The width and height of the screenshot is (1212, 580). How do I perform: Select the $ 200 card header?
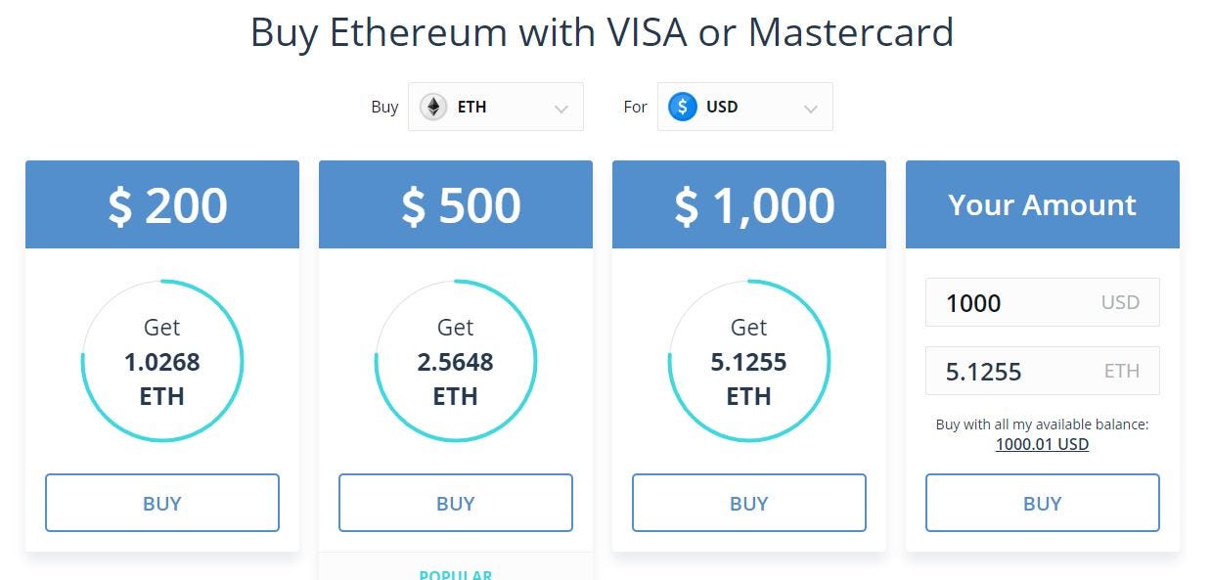coord(162,204)
